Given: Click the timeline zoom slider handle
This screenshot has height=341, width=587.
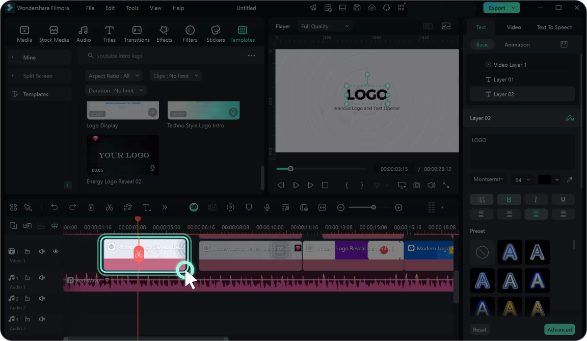Looking at the screenshot, I should pos(373,207).
